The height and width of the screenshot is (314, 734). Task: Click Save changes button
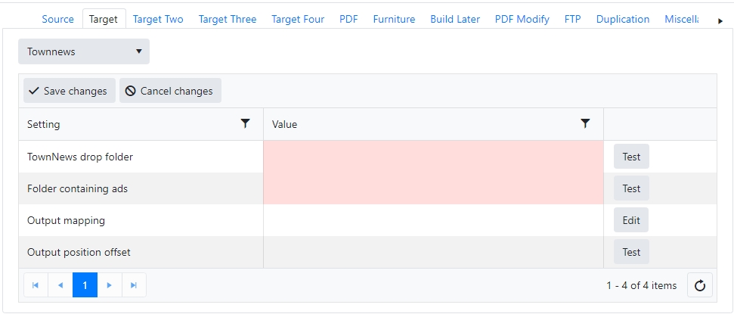pos(69,91)
